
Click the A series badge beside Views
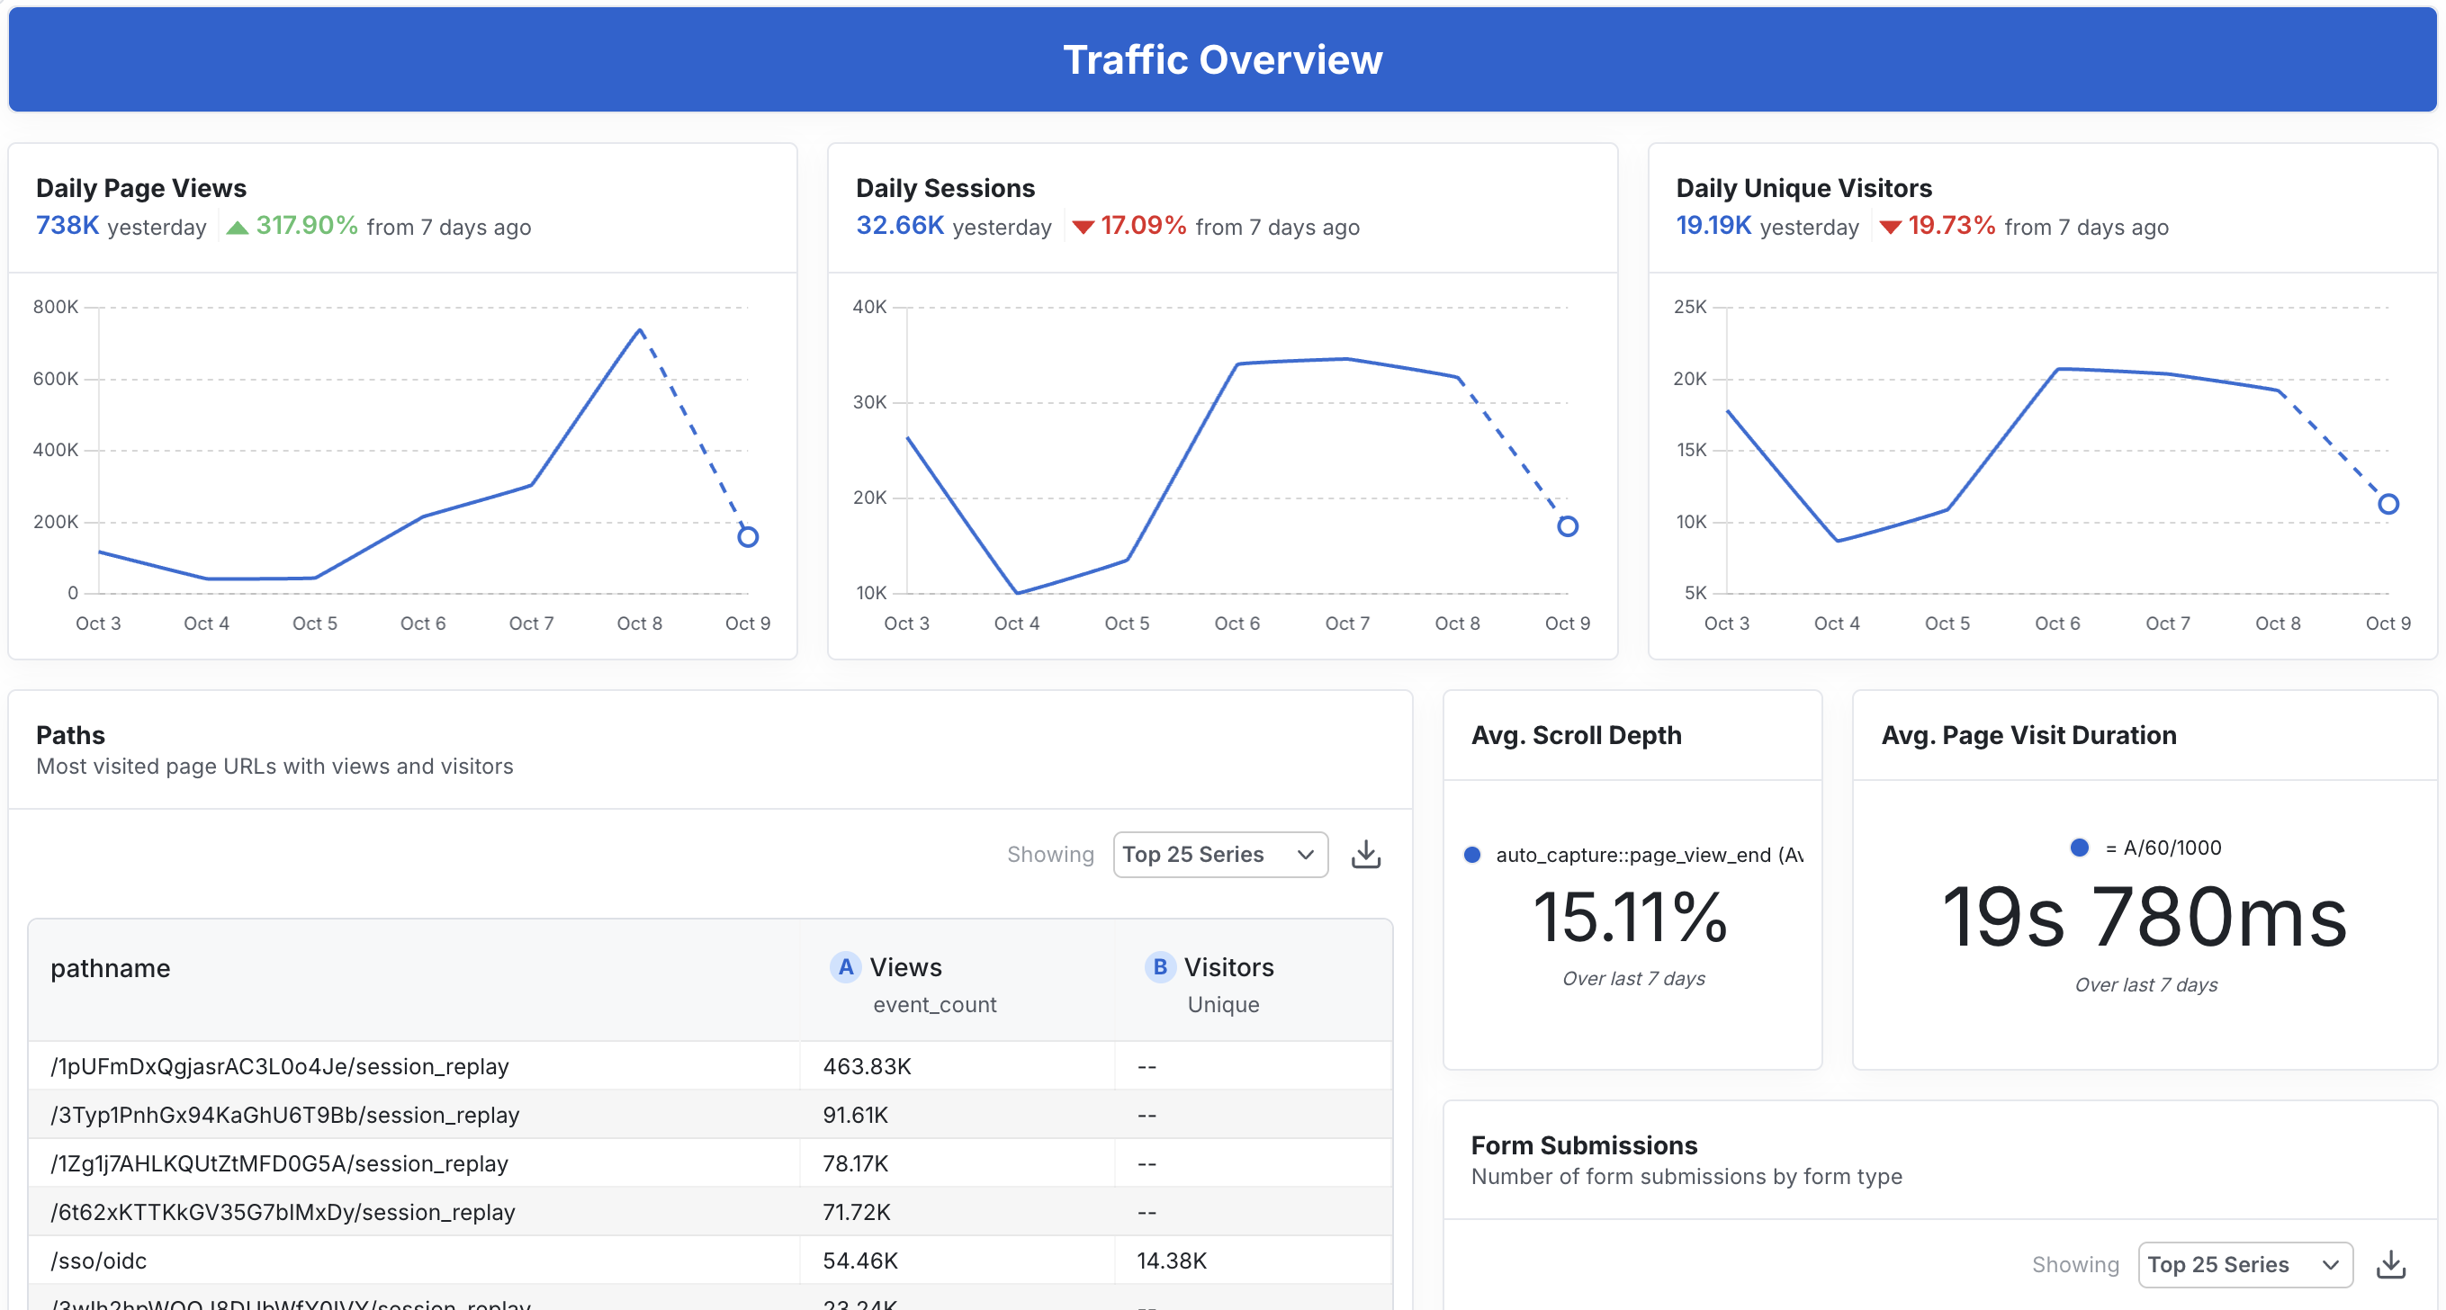click(845, 966)
